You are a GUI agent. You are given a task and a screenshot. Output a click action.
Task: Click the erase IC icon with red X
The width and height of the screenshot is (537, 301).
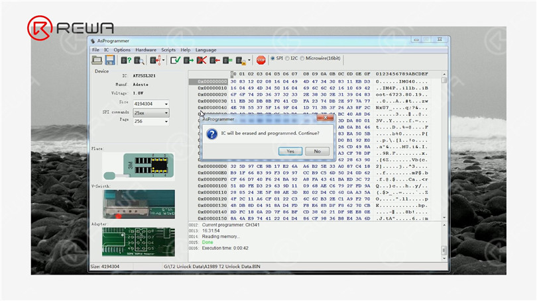202,60
